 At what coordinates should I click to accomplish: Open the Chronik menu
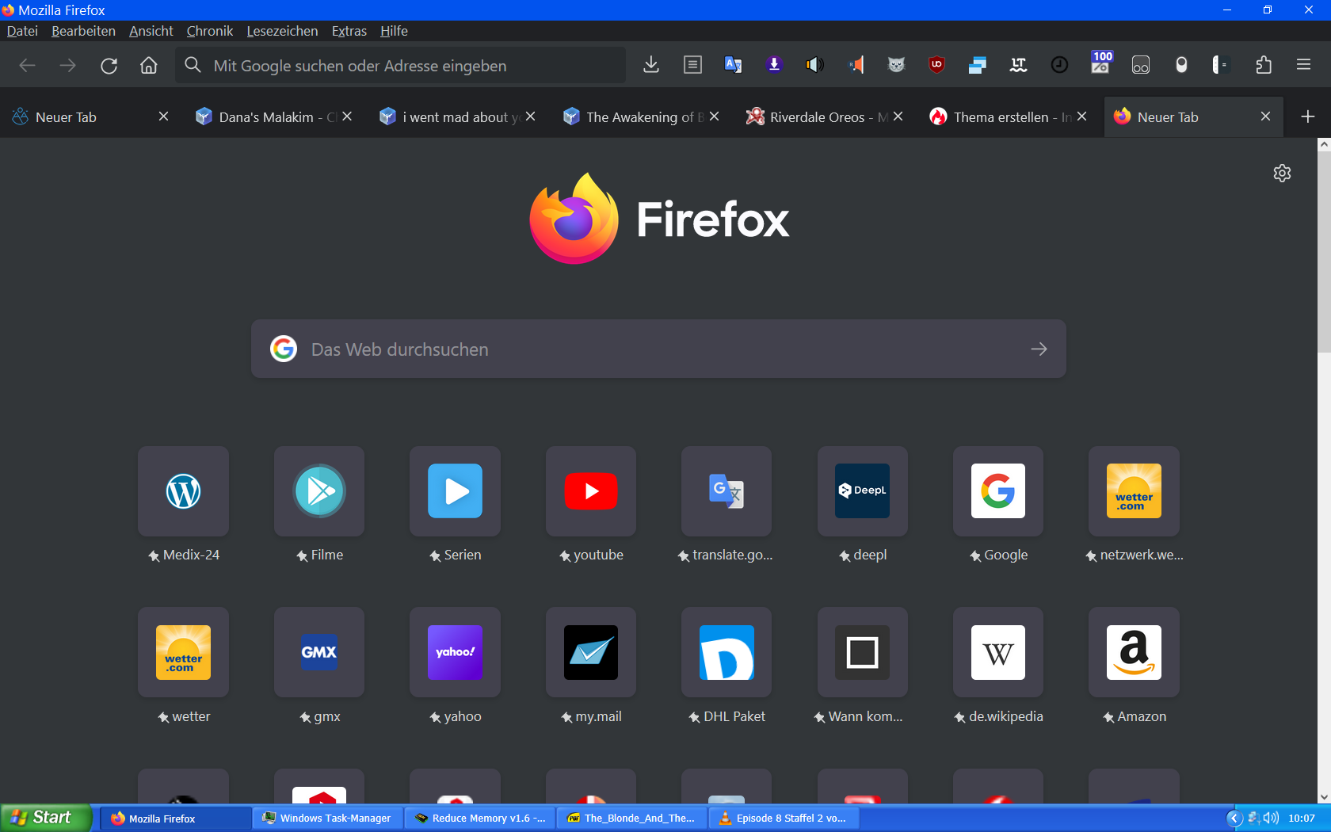(x=209, y=31)
